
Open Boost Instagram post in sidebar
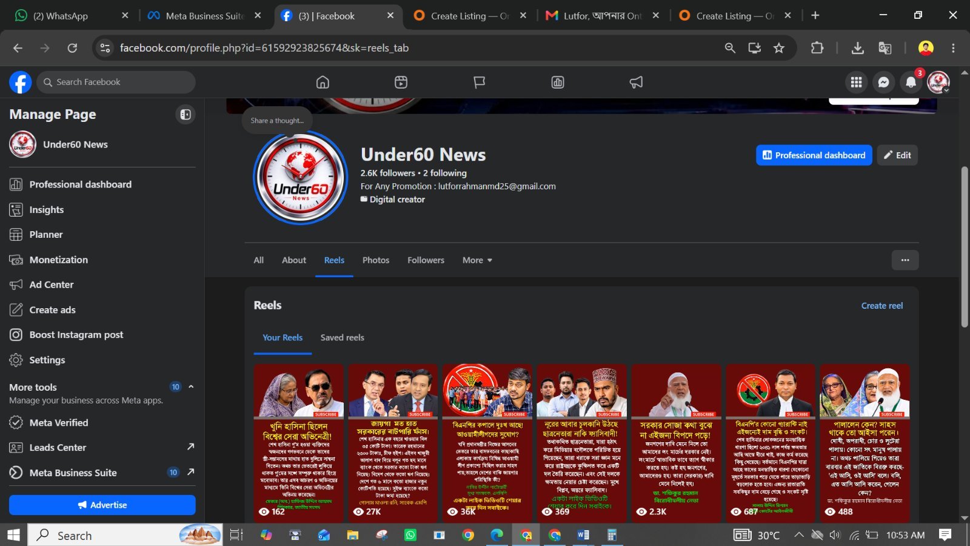pos(102,335)
